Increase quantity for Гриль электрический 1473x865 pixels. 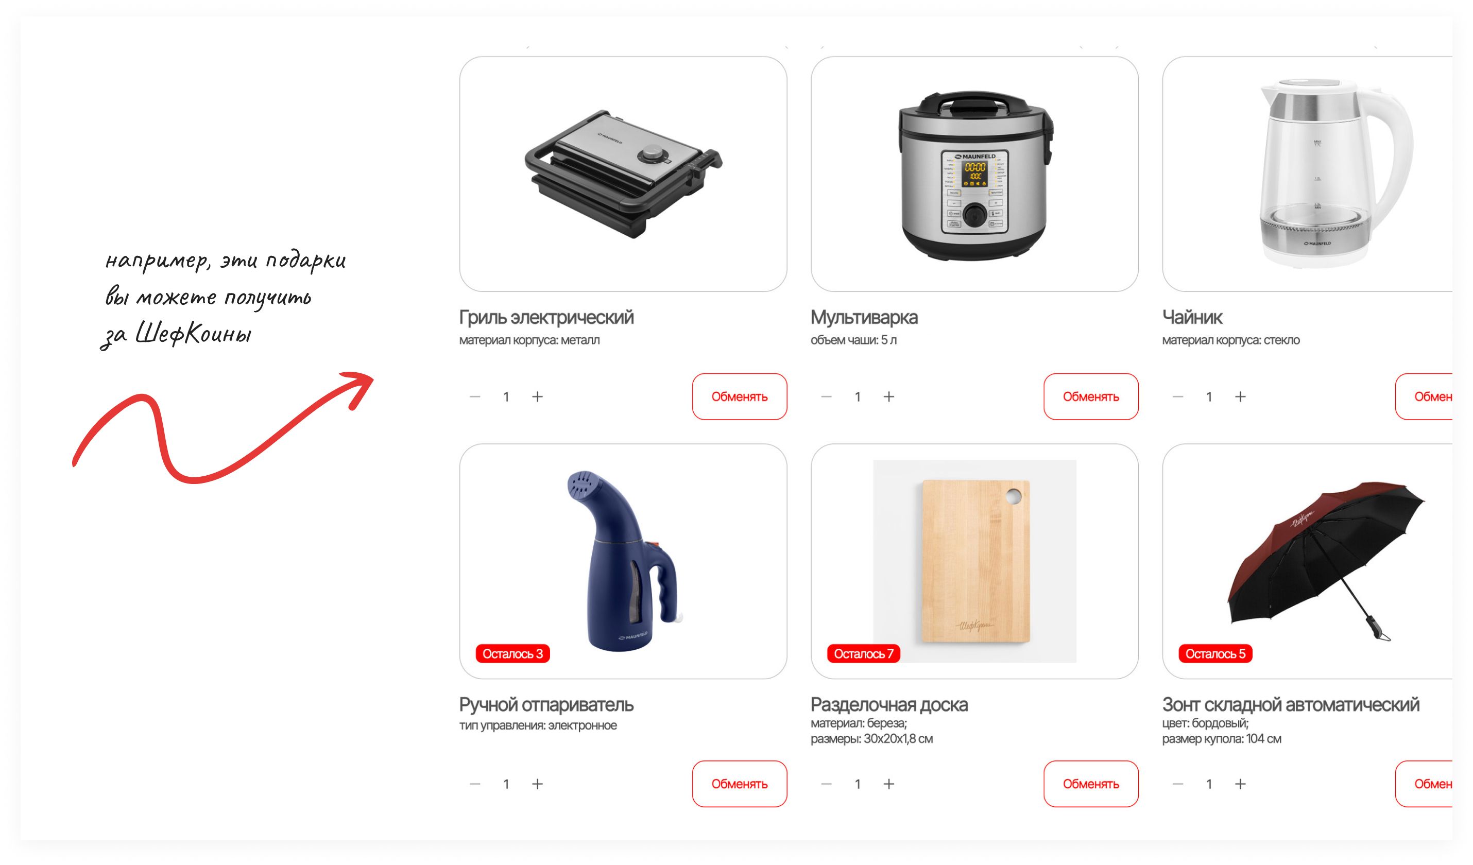coord(537,397)
